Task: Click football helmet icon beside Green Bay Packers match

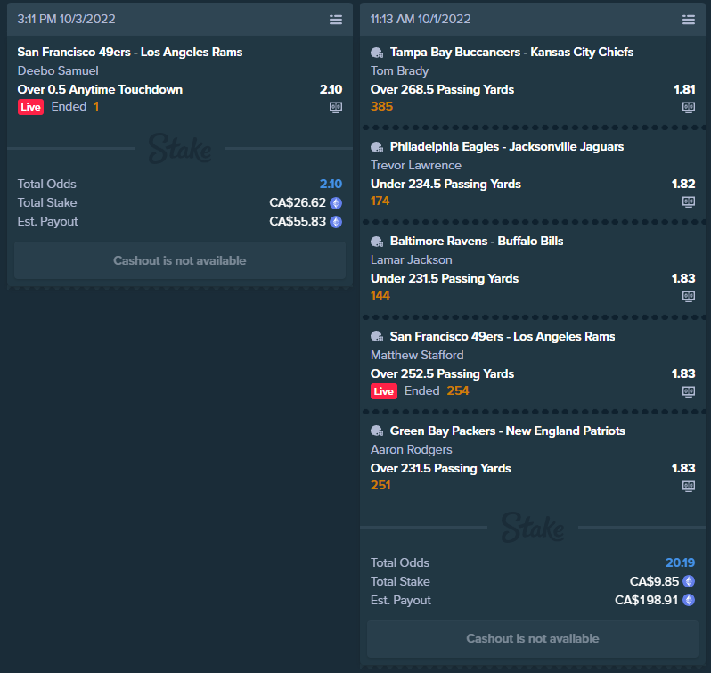Action: coord(377,431)
